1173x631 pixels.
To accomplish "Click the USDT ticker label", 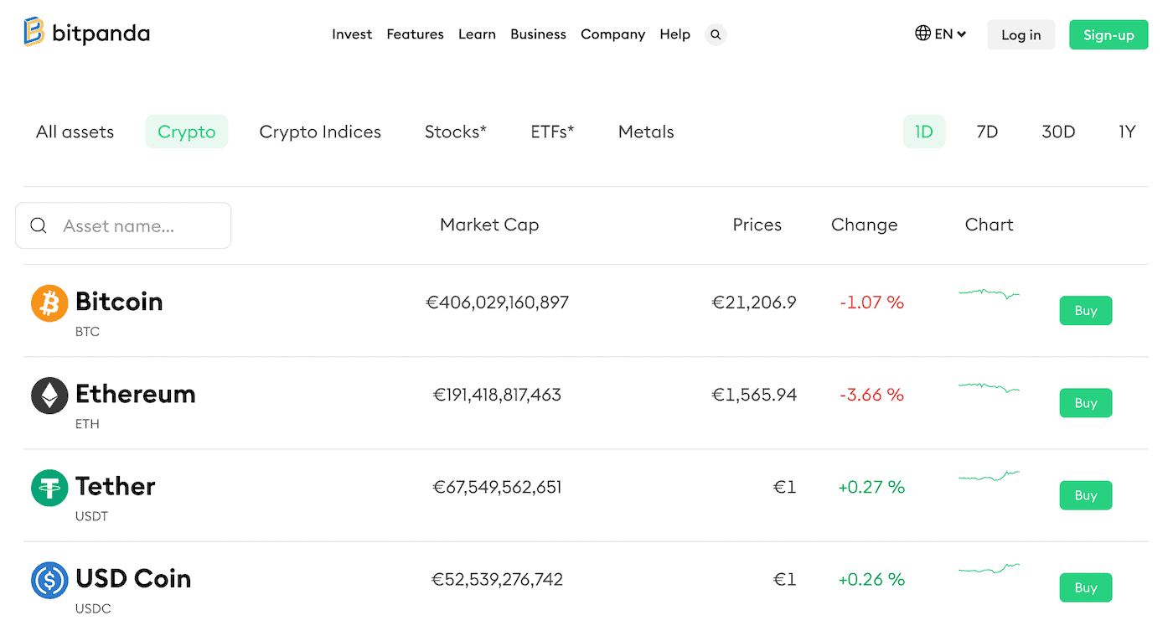I will pos(91,516).
